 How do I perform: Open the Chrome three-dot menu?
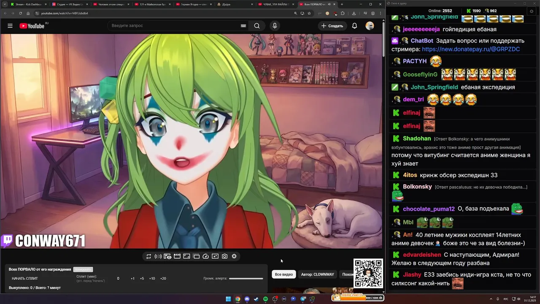pos(380,13)
